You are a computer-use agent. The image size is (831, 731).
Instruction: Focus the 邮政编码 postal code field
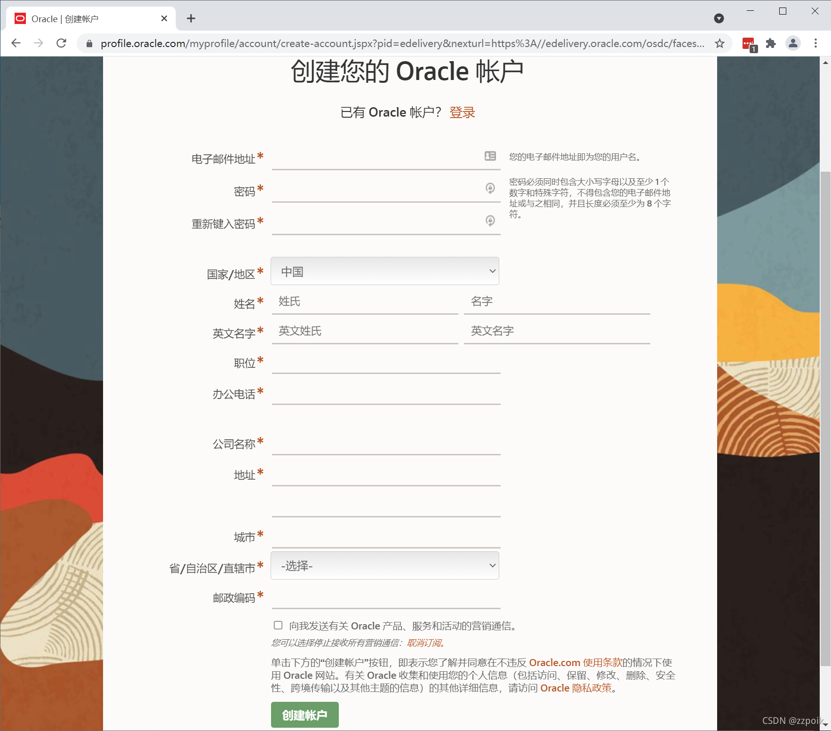click(386, 596)
